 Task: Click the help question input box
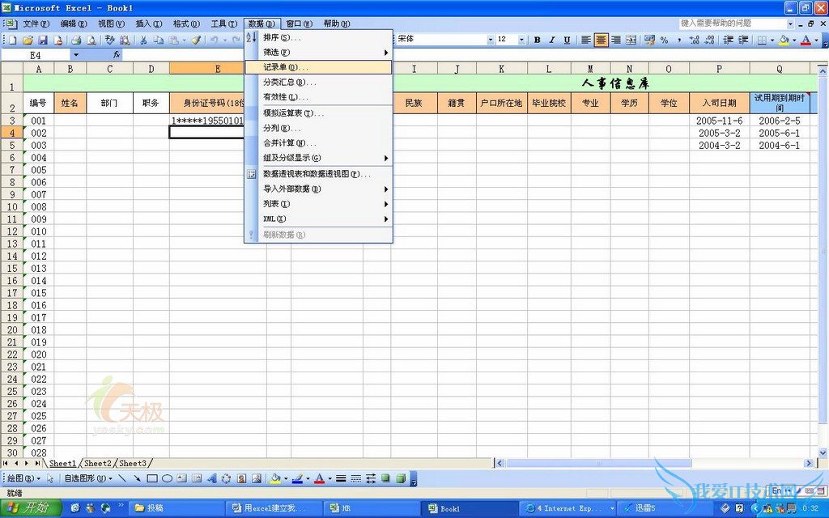click(x=729, y=23)
